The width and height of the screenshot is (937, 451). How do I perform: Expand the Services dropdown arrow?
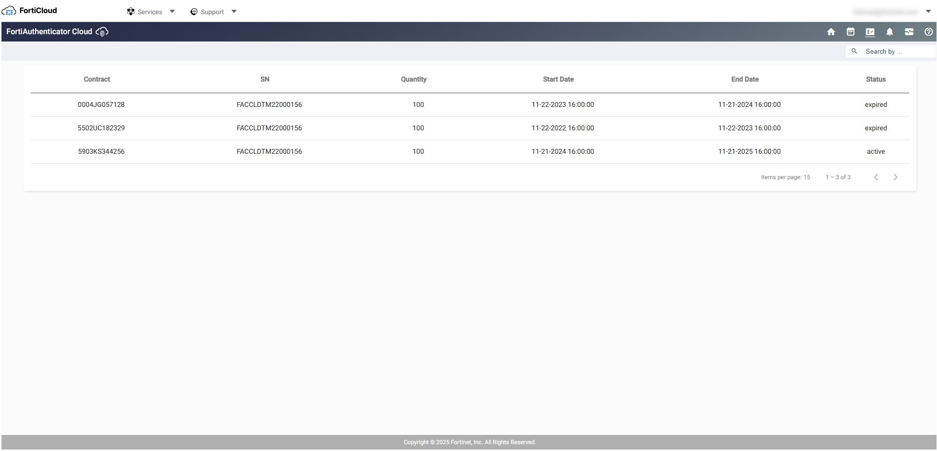coord(172,12)
